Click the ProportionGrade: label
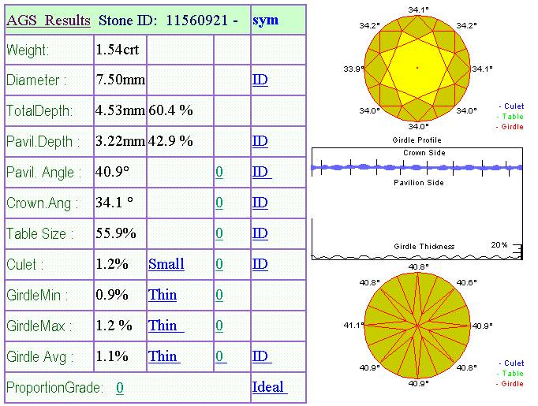 pyautogui.click(x=54, y=388)
